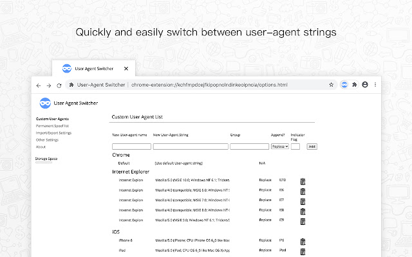The height and width of the screenshot is (257, 412).
Task: Select Other Settings in the sidebar
Action: click(47, 139)
